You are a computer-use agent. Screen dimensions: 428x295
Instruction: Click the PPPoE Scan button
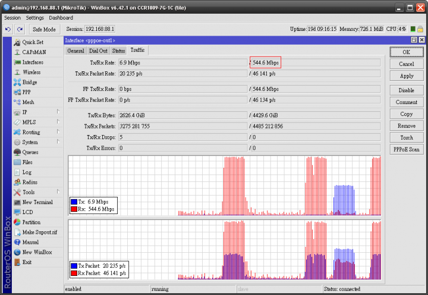click(x=407, y=149)
